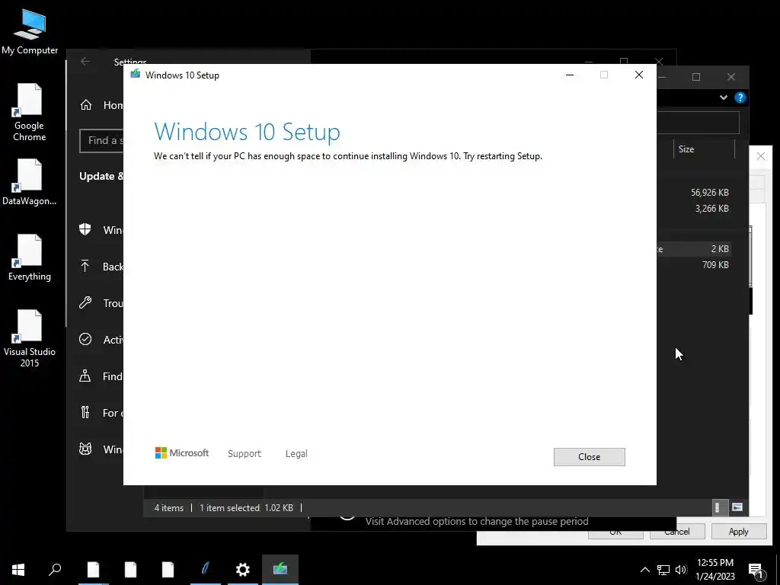Screen dimensions: 780x585
Task: Open Windows Insider Program item in Settings
Action: point(102,449)
